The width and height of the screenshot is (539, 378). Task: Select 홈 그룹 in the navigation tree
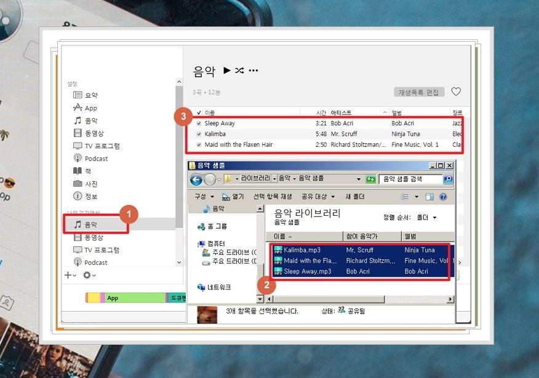(212, 226)
